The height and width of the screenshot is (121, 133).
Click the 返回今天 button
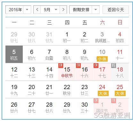(x=116, y=10)
